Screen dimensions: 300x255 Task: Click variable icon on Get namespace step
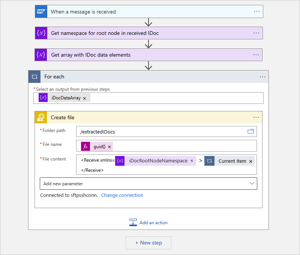pyautogui.click(x=41, y=33)
